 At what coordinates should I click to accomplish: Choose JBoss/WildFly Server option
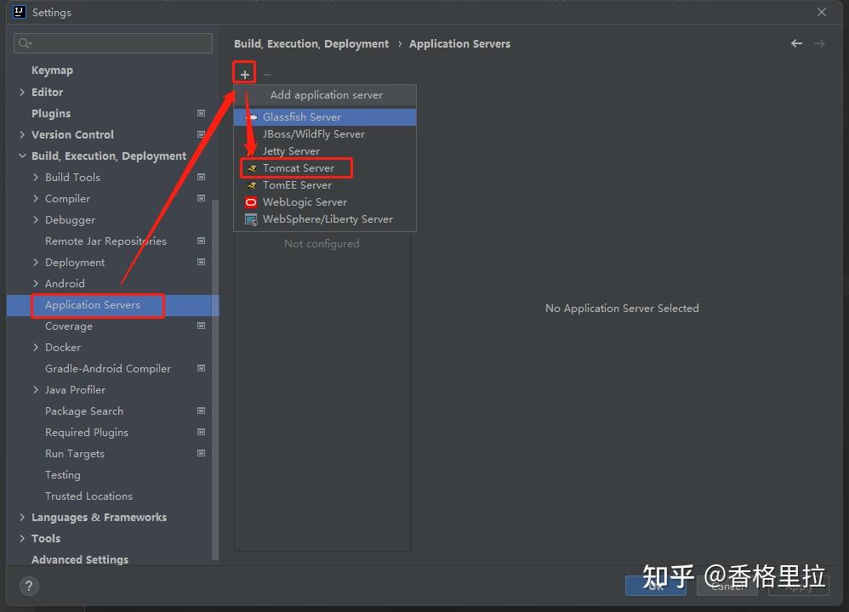coord(325,134)
